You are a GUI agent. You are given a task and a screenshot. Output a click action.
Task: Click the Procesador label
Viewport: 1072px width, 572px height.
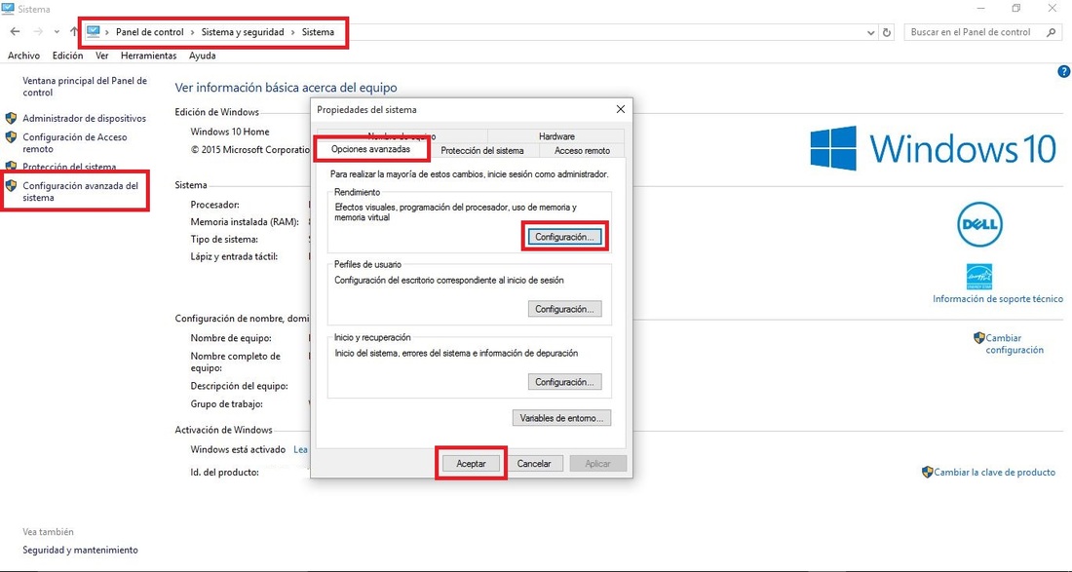(214, 205)
